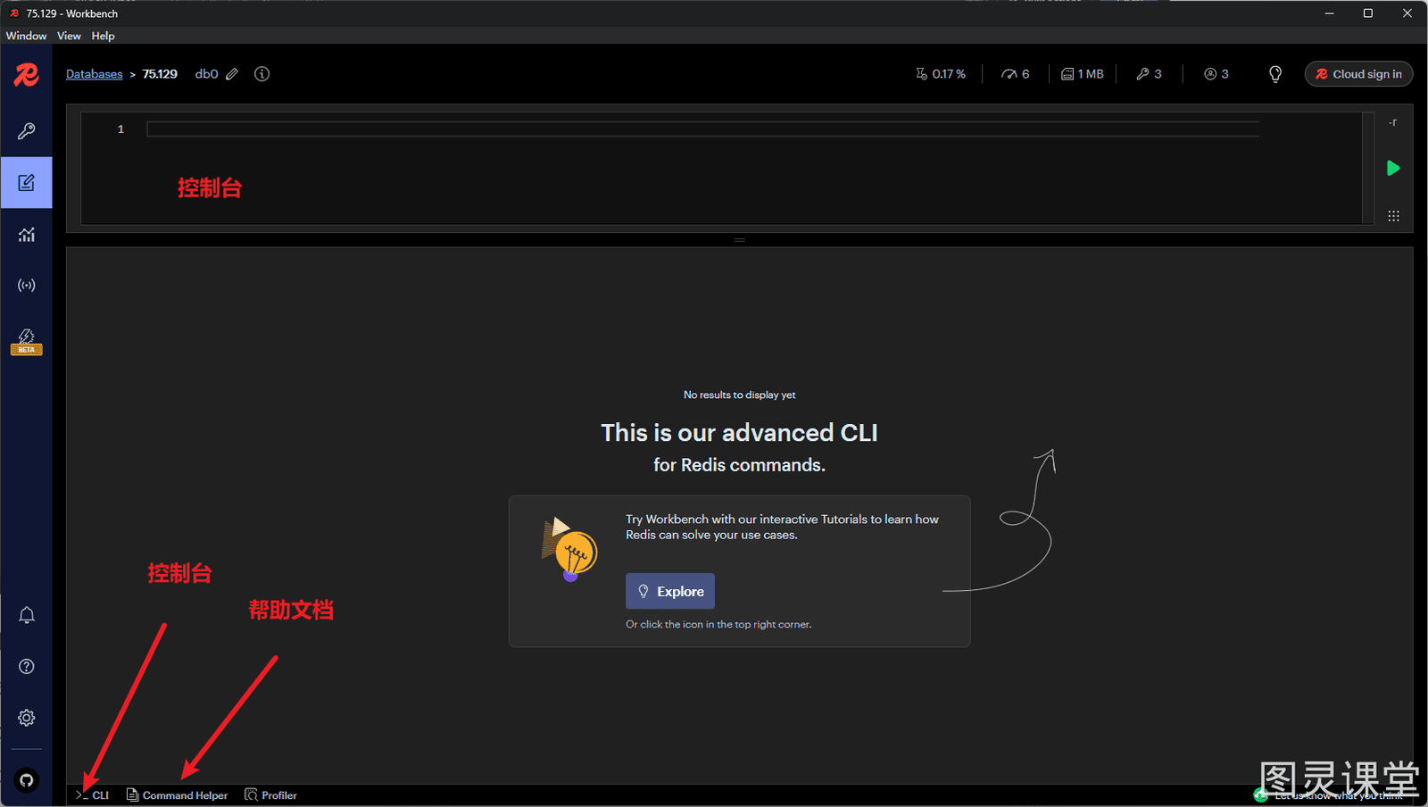Click the "for Redis commands." subheading

point(740,465)
